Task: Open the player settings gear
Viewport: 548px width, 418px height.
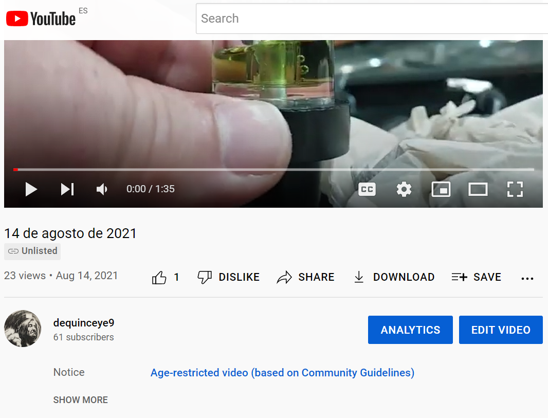Action: 404,189
